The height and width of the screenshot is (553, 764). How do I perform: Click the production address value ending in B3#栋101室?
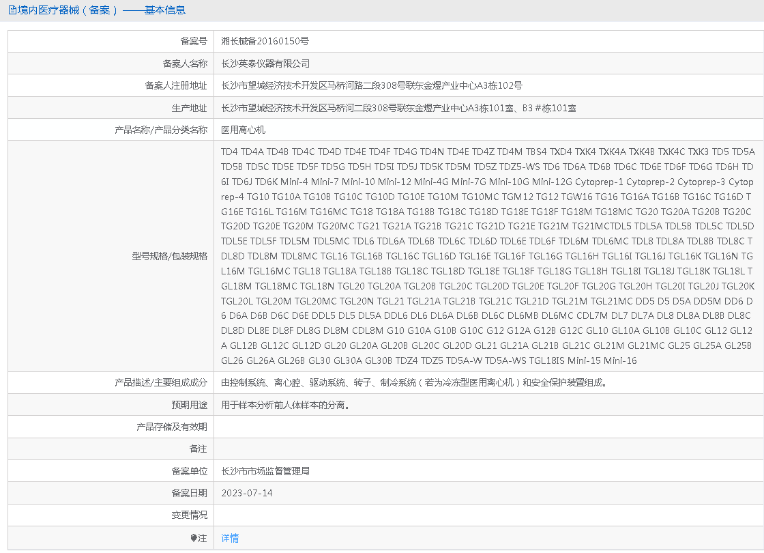(398, 108)
